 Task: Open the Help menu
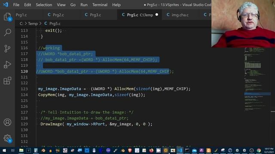tap(116, 5)
